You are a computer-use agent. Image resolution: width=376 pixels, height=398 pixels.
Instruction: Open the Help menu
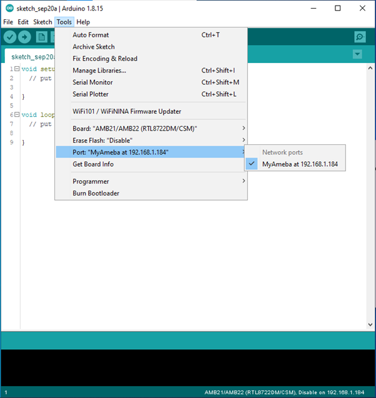point(83,22)
